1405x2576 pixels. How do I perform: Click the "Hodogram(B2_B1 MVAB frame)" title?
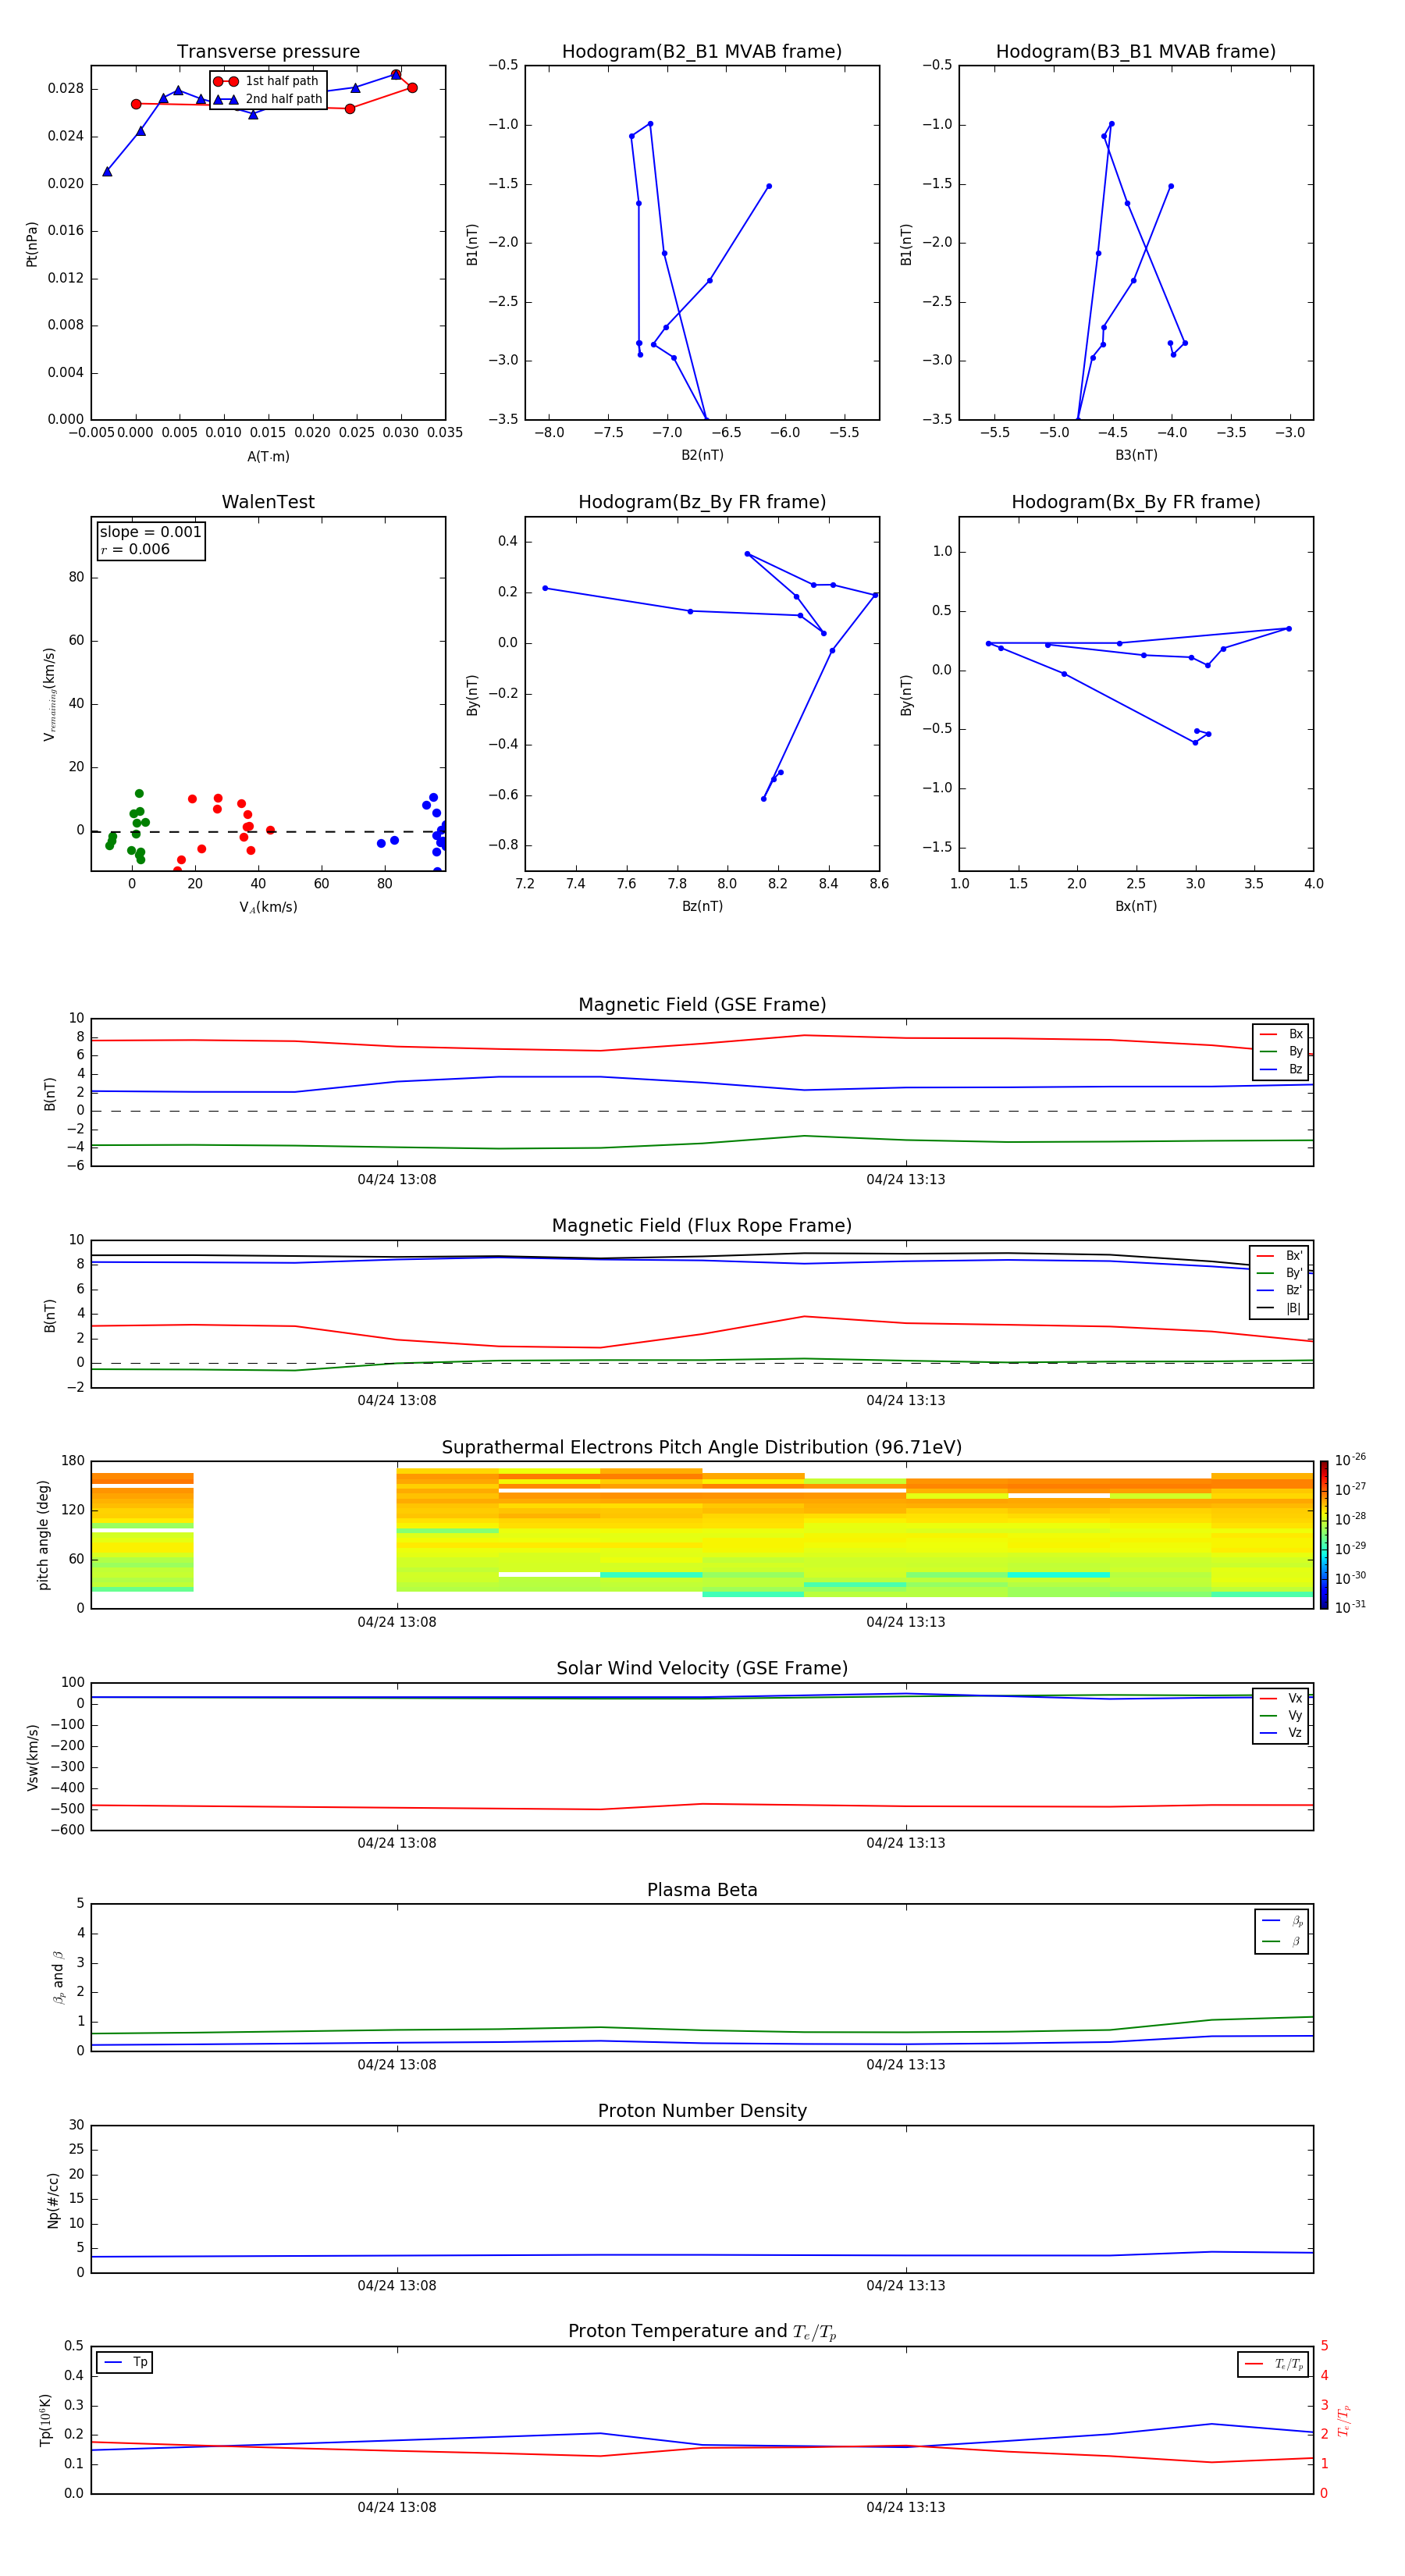click(x=702, y=52)
